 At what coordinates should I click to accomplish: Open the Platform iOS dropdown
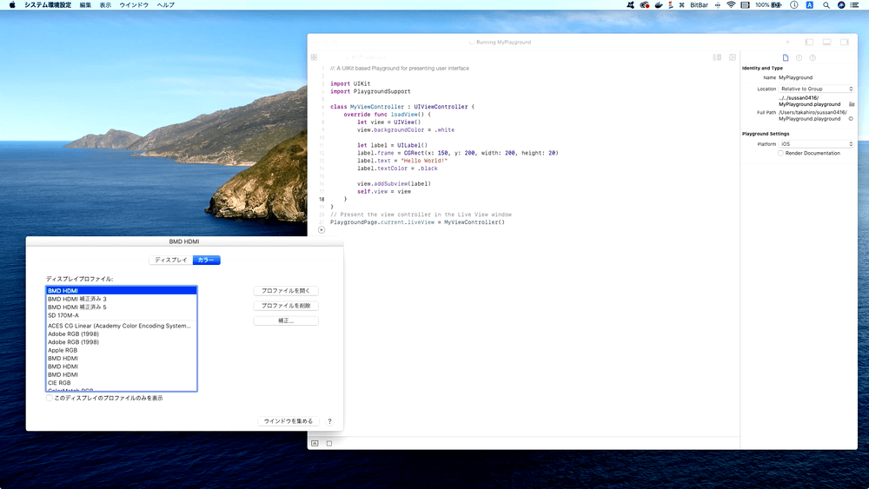[x=816, y=144]
